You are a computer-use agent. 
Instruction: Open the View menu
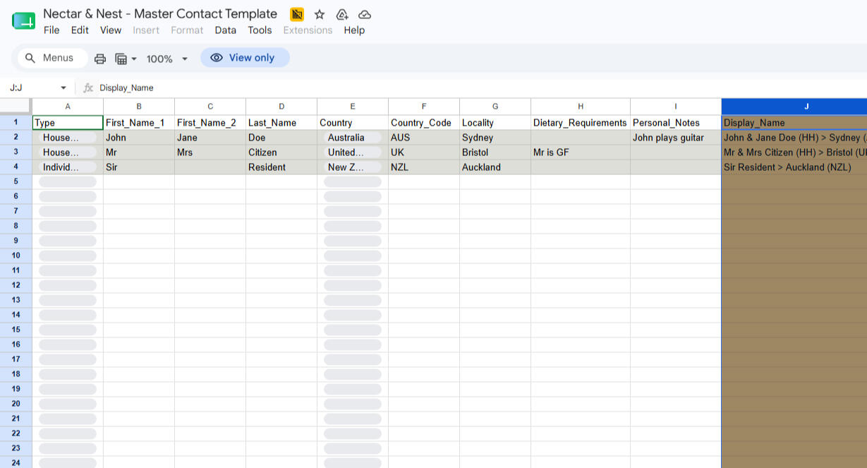111,30
